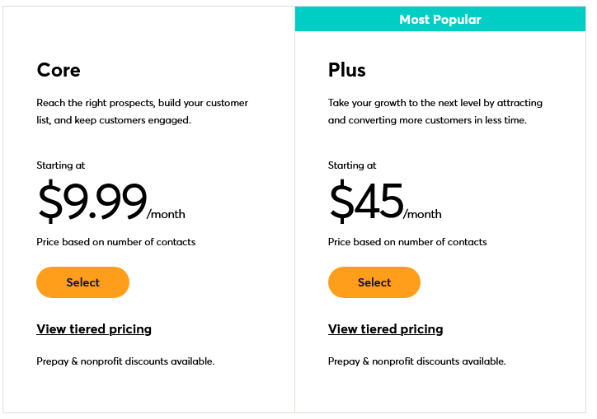
Task: Click the $45 per month price
Action: (x=385, y=201)
